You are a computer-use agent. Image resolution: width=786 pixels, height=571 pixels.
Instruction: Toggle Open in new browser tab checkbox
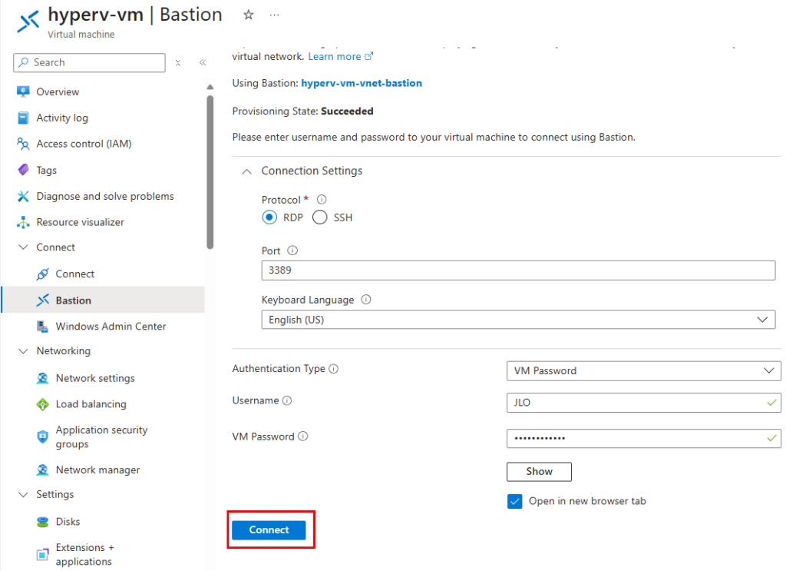pyautogui.click(x=515, y=501)
